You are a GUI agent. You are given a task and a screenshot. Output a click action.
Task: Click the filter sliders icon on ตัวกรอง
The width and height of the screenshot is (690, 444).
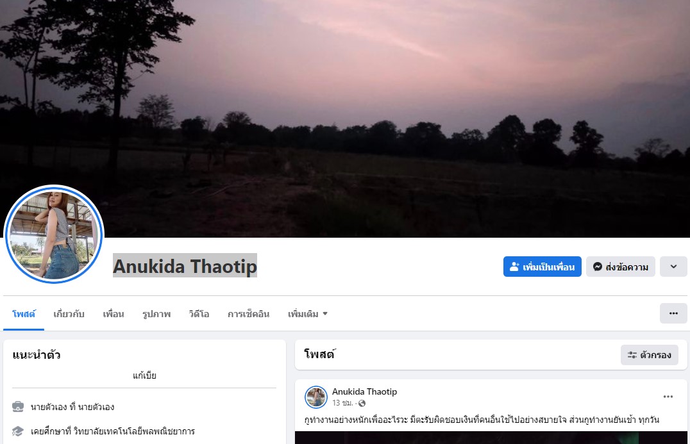coord(632,355)
